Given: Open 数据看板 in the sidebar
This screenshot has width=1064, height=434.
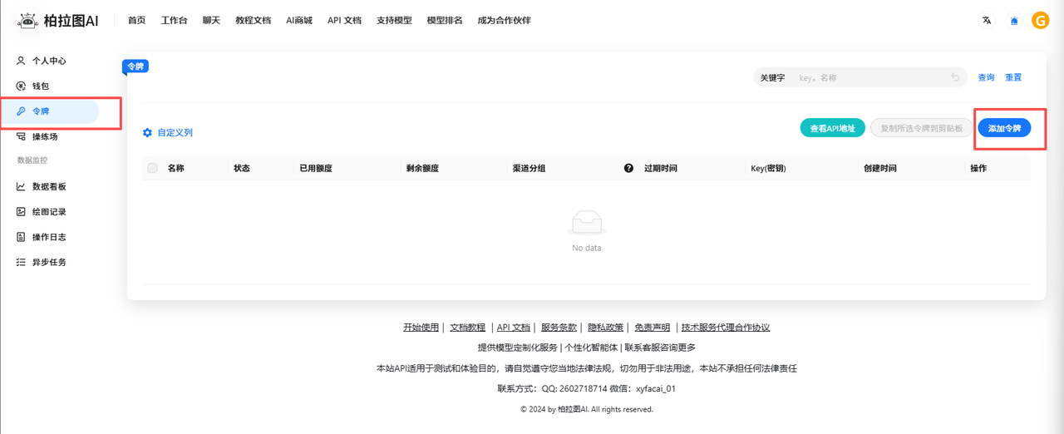Looking at the screenshot, I should [x=48, y=187].
